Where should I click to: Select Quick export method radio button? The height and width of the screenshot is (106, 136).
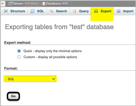pyautogui.click(x=19, y=51)
